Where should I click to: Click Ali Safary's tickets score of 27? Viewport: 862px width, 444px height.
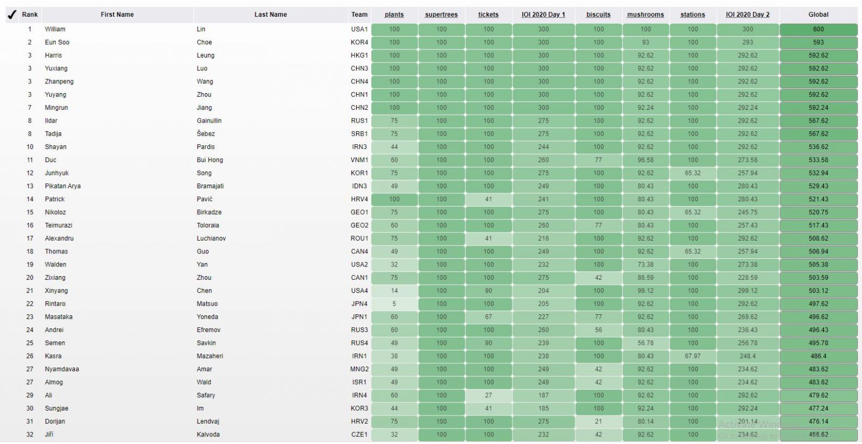click(x=488, y=396)
